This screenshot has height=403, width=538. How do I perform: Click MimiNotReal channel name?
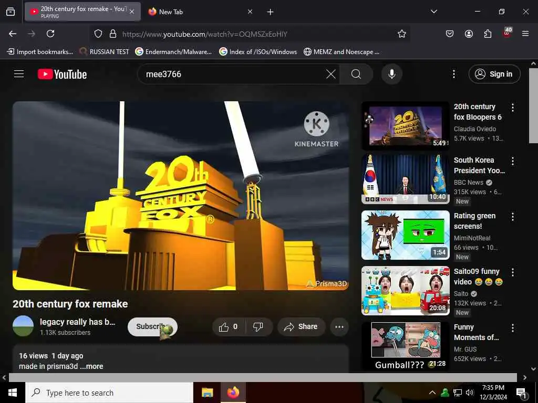472,238
